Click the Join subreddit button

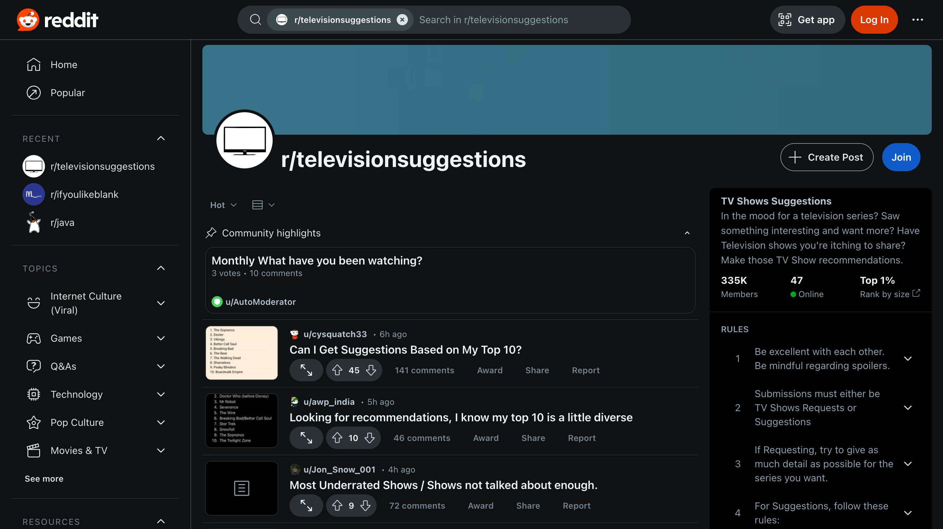click(901, 157)
